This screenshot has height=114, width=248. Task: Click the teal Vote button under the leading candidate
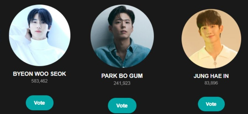[40, 103]
